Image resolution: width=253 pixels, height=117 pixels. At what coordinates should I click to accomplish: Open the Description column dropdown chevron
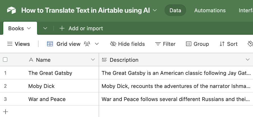pyautogui.click(x=247, y=60)
